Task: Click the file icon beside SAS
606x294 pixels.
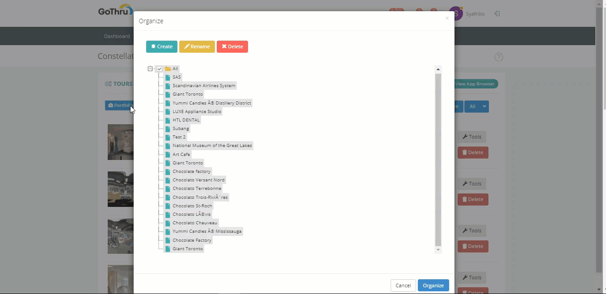Action: pyautogui.click(x=168, y=77)
